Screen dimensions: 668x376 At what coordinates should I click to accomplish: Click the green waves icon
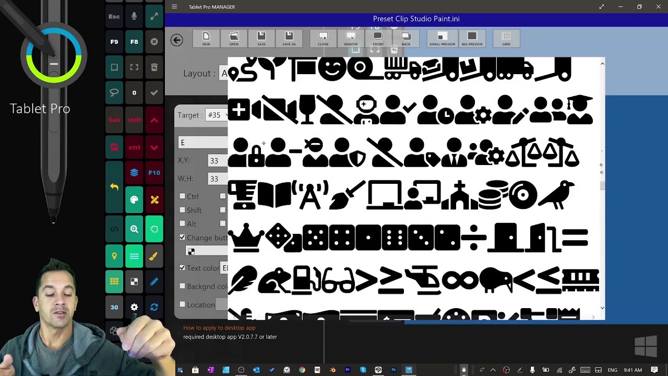click(134, 256)
